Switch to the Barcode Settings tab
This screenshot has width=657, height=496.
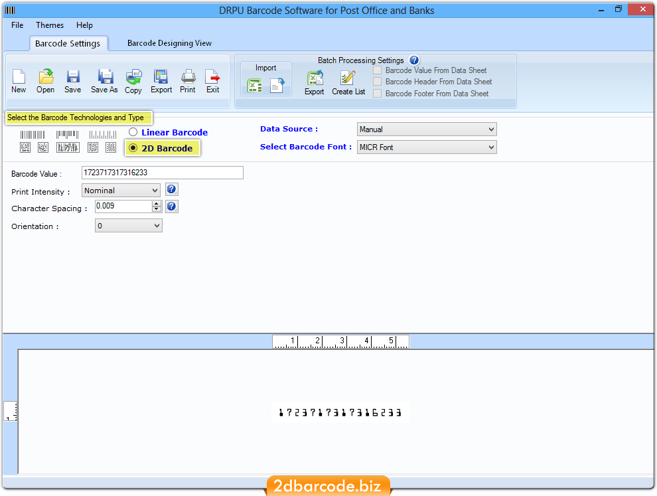(x=68, y=44)
